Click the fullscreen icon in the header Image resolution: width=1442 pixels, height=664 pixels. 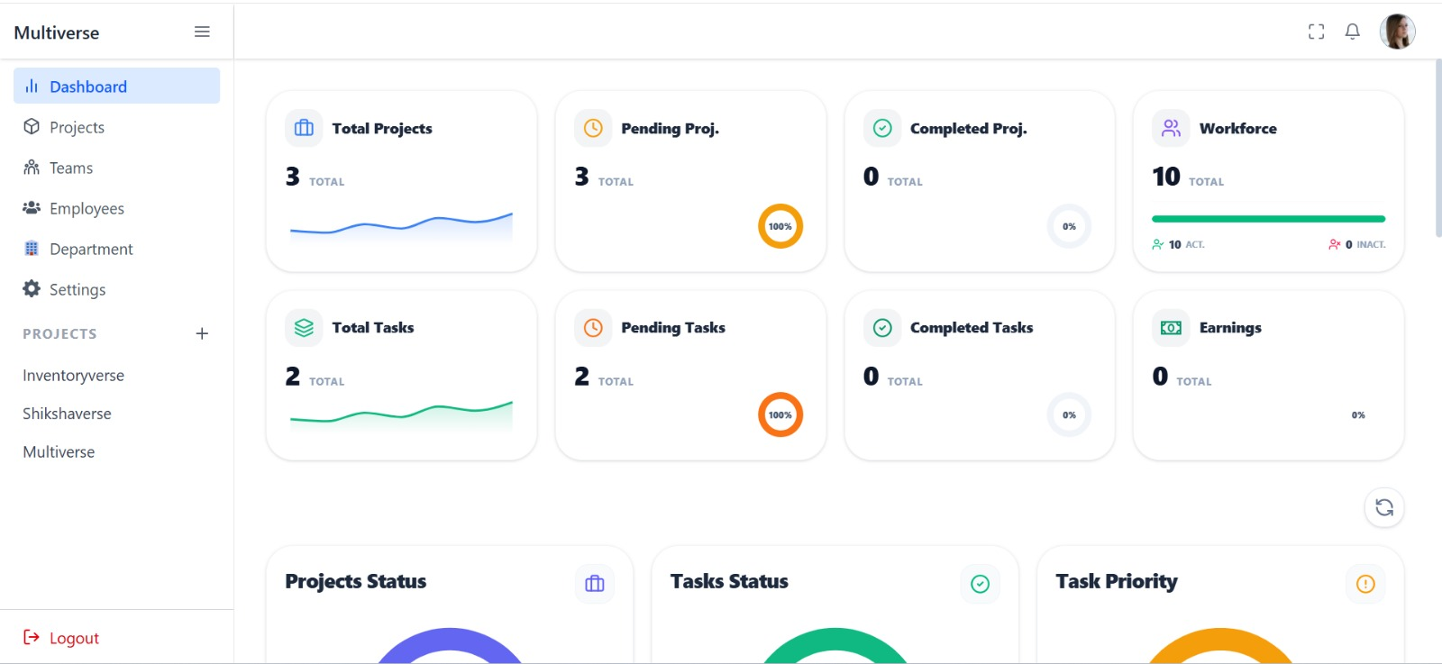1316,31
